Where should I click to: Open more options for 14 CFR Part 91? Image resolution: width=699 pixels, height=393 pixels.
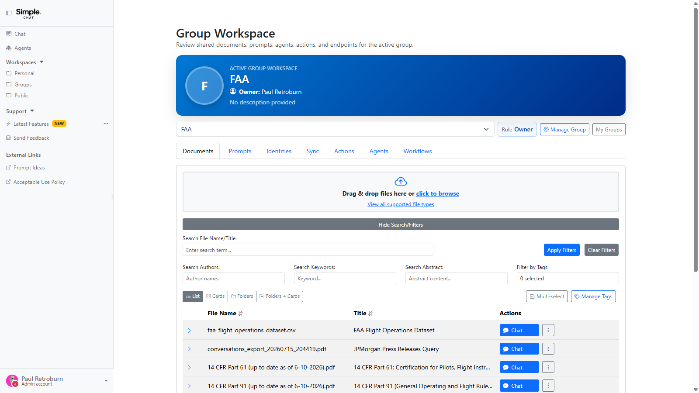548,386
